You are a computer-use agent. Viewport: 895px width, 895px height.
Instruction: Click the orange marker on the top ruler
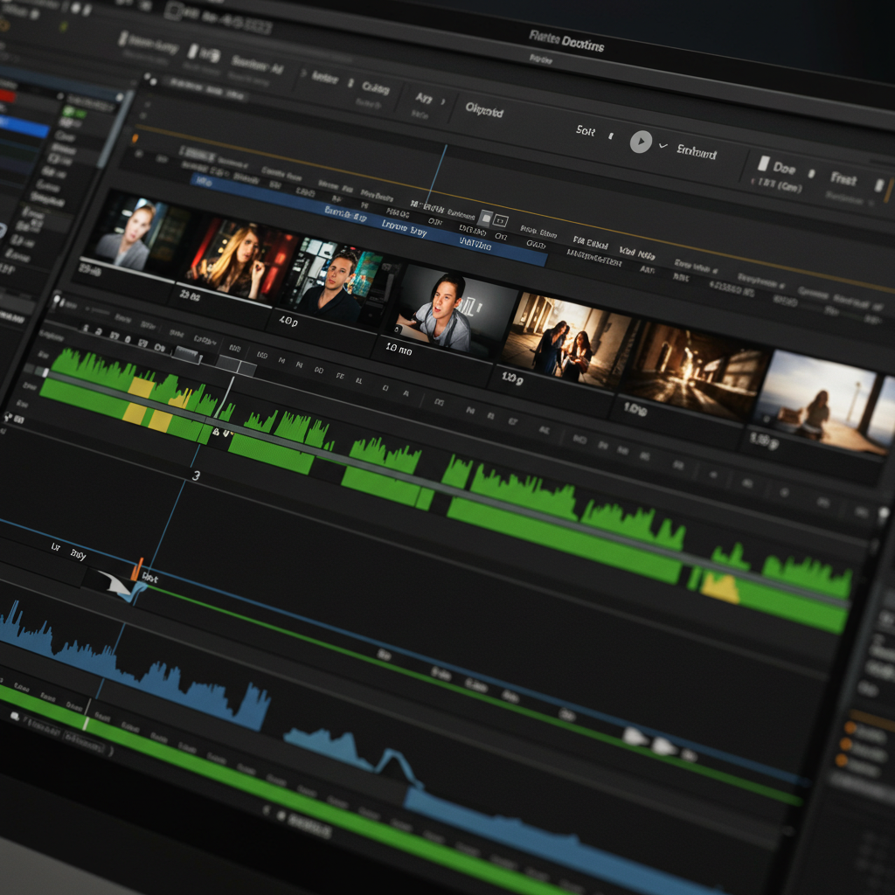(x=135, y=138)
